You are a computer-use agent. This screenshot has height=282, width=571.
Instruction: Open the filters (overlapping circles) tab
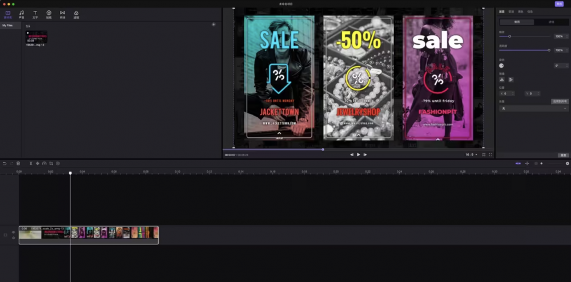pos(76,13)
